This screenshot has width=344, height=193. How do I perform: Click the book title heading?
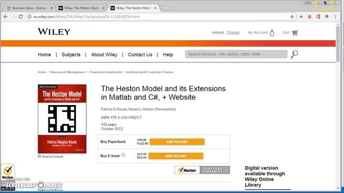click(163, 93)
